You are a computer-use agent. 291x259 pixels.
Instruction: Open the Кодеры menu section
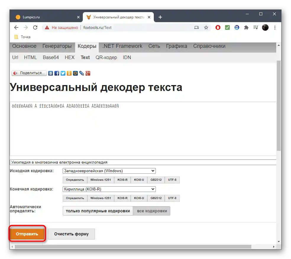(x=87, y=46)
